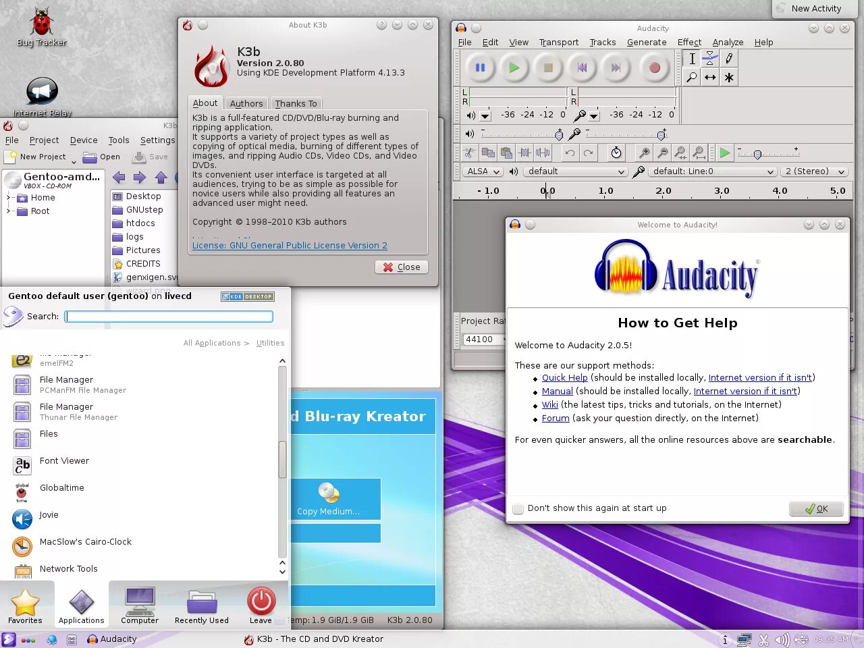Select the Time Shift tool

710,78
